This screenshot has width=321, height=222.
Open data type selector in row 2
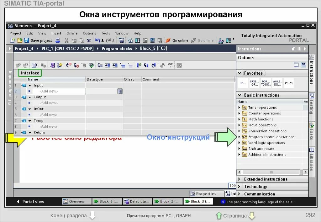point(120,91)
